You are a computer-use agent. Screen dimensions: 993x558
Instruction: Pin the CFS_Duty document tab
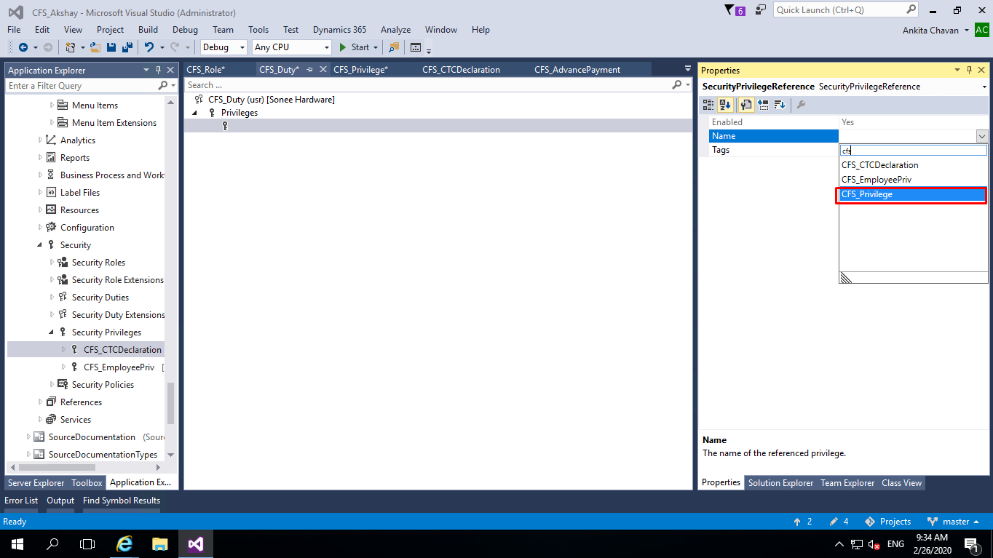pos(309,70)
